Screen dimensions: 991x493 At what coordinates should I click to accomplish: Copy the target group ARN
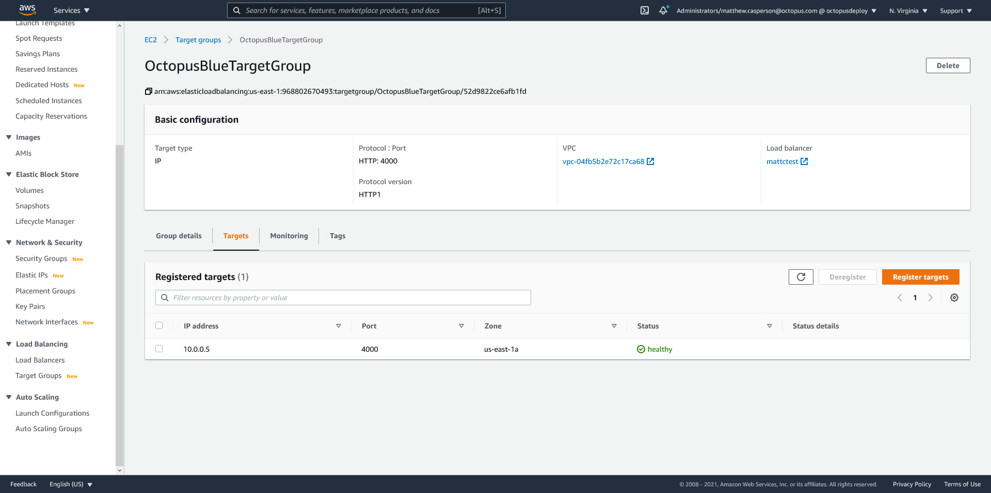pos(149,92)
